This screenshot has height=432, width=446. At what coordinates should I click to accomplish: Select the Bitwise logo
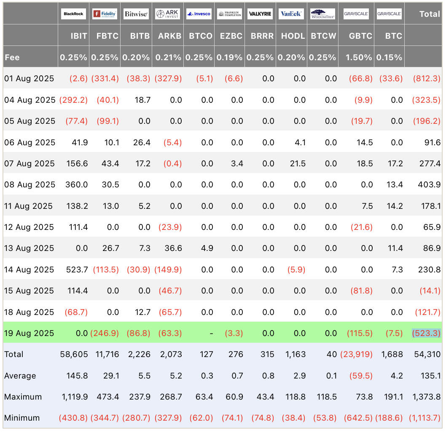[x=136, y=14]
